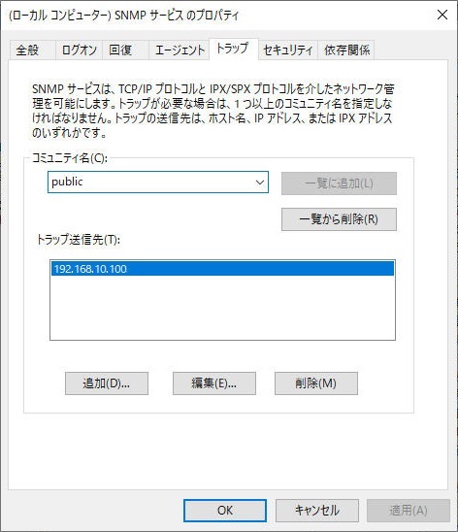
Task: Close the SNMP properties dialog
Action: pyautogui.click(x=442, y=15)
